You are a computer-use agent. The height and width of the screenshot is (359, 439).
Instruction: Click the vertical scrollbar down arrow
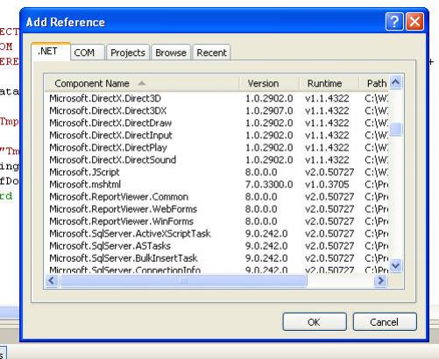point(396,265)
